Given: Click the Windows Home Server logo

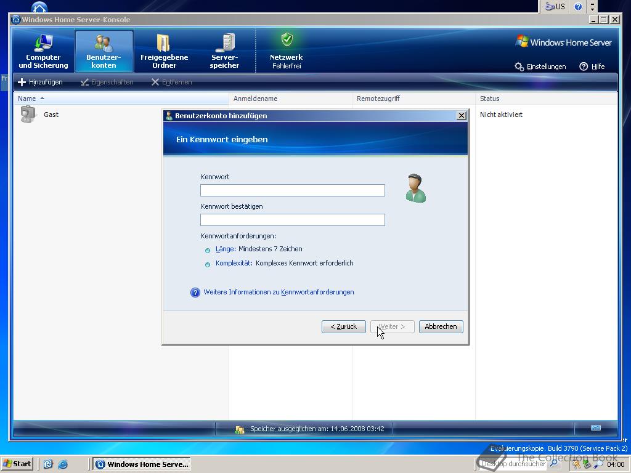Looking at the screenshot, I should [x=563, y=42].
